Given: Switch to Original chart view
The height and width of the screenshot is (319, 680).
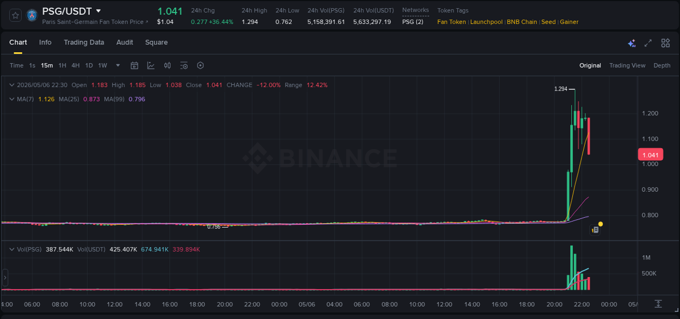Looking at the screenshot, I should pos(590,65).
